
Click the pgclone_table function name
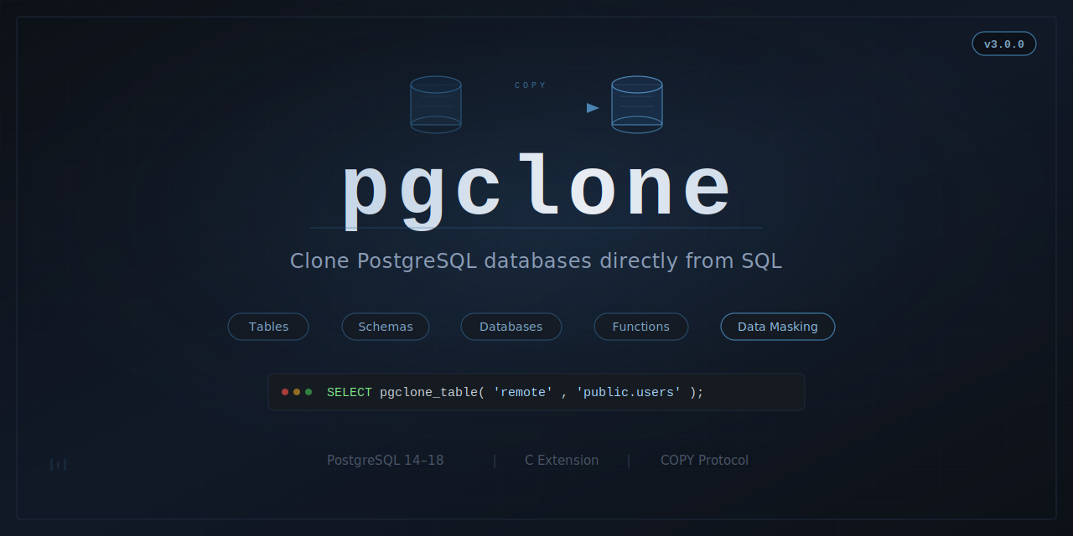click(x=428, y=392)
